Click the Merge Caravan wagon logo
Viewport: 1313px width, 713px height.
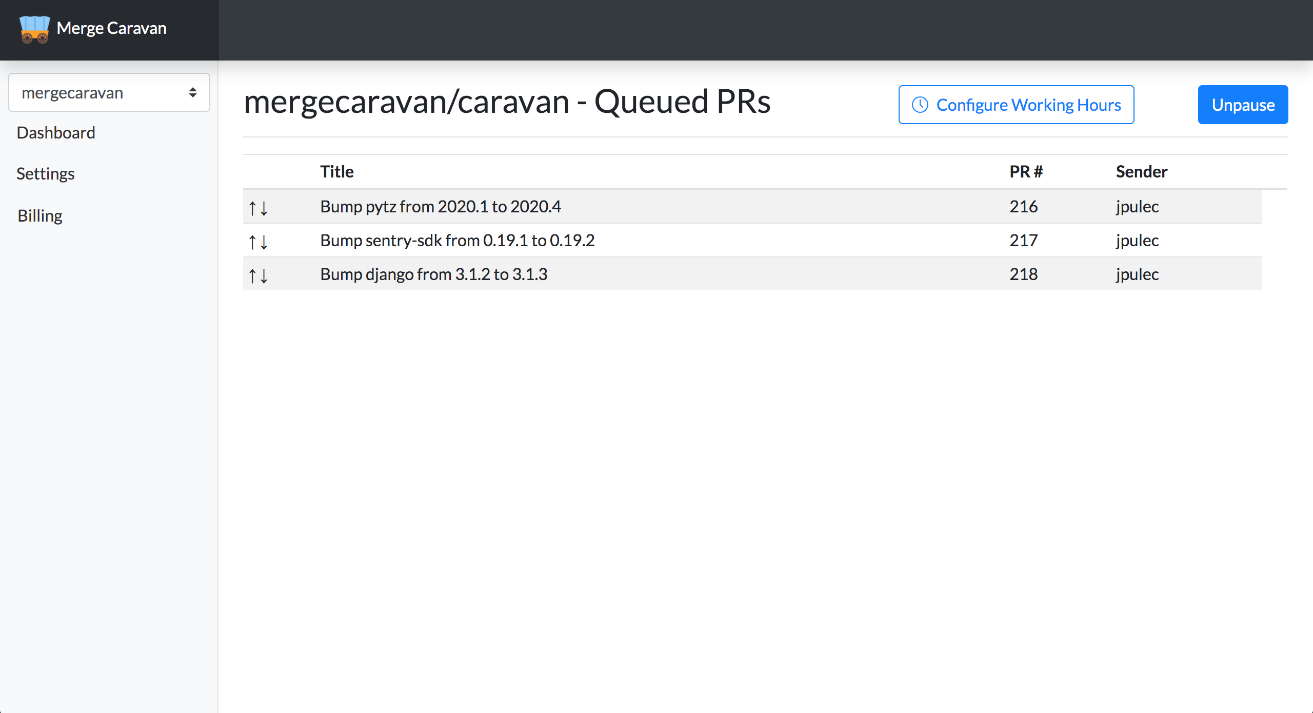click(34, 29)
